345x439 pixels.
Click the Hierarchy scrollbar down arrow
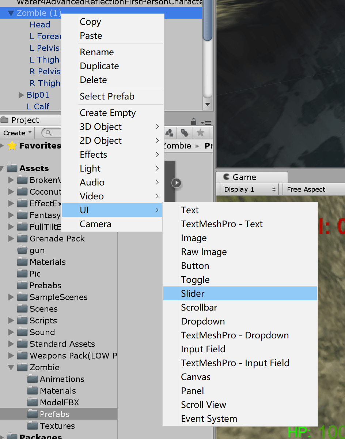pyautogui.click(x=208, y=105)
